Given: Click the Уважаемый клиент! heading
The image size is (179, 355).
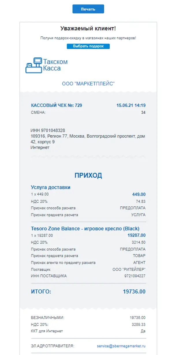Looking at the screenshot, I should click(88, 28).
